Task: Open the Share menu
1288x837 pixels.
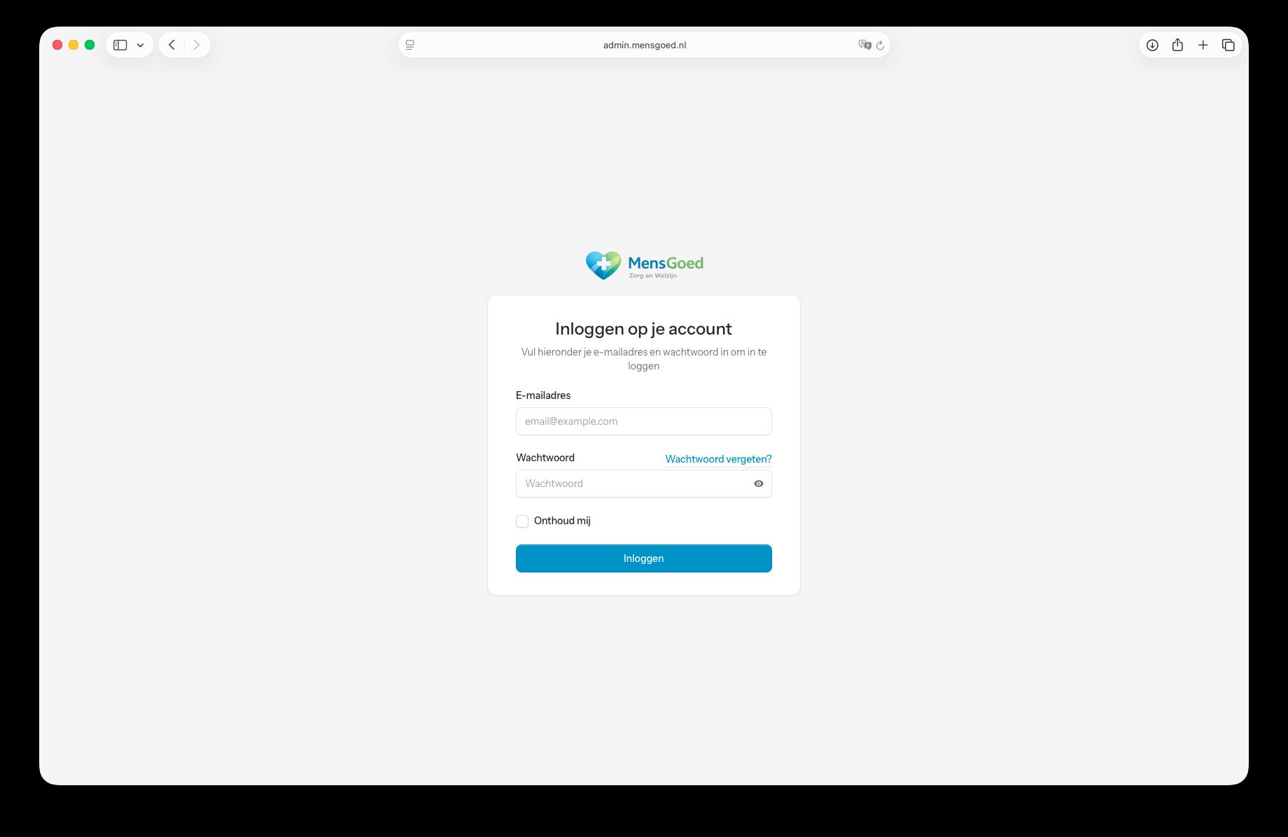Action: [1177, 45]
